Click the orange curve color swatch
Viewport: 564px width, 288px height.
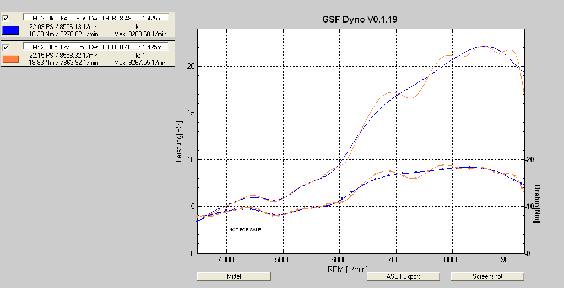tap(11, 59)
